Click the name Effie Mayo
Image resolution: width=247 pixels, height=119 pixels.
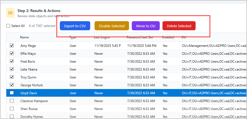28,54
